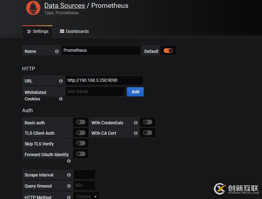
Task: Select the Settings tab
Action: 38,31
